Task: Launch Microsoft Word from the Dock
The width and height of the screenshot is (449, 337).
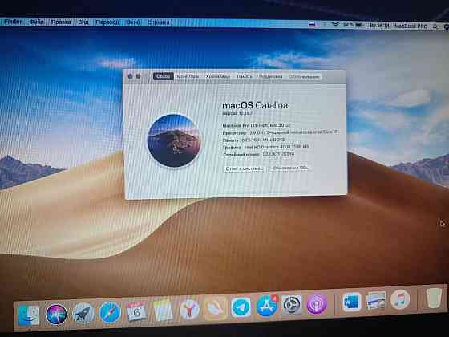Action: (x=352, y=302)
